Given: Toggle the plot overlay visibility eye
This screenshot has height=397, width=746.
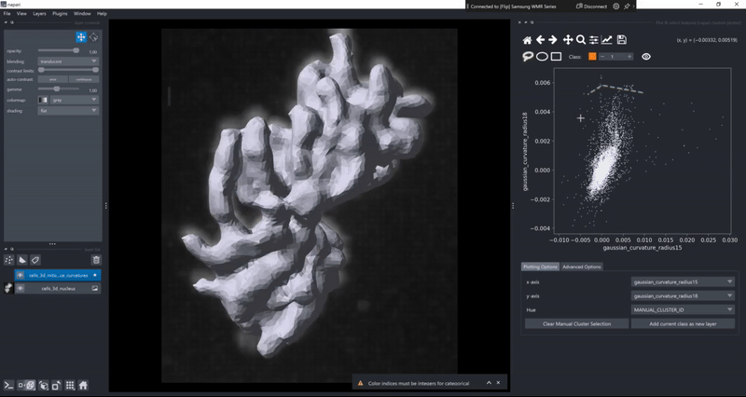Looking at the screenshot, I should point(646,57).
